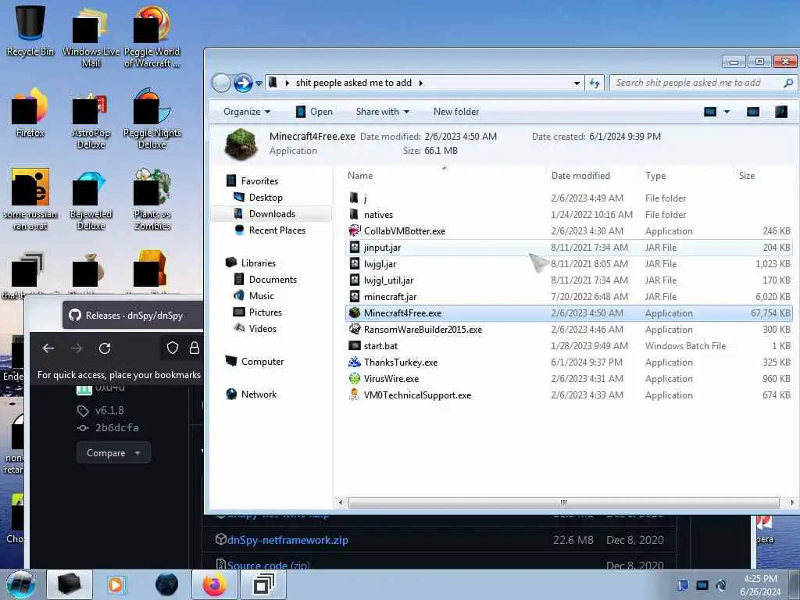Image resolution: width=800 pixels, height=600 pixels.
Task: Open Pictures library in navigation pane
Action: [x=266, y=312]
